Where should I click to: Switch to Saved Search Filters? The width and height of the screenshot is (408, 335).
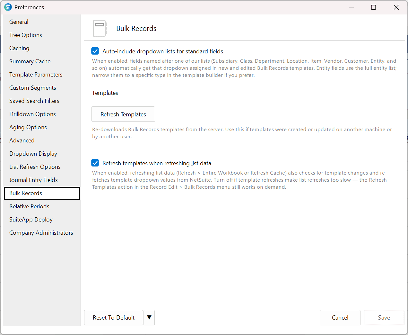tap(42, 101)
